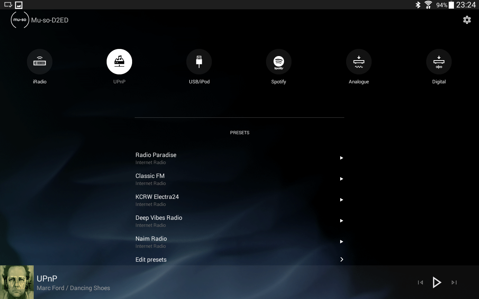Screen dimensions: 479x299
Task: Go back to the previous track
Action: pyautogui.click(x=420, y=283)
